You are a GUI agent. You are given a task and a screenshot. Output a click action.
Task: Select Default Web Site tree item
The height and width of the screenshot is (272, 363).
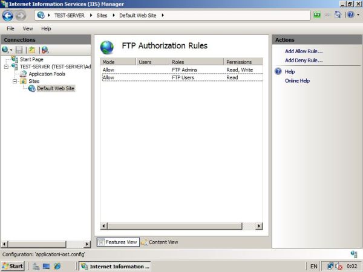(x=56, y=88)
